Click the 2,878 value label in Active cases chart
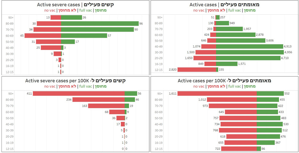 click(260, 35)
